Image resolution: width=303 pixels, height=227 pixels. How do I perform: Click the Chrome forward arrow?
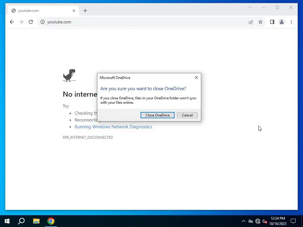point(21,22)
